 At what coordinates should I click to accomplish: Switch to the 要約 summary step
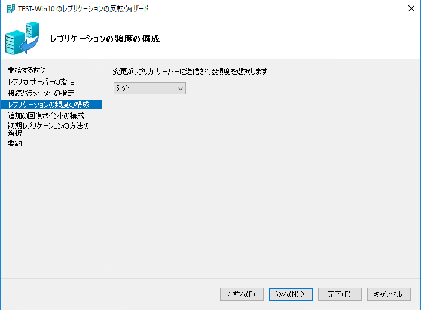tap(15, 143)
